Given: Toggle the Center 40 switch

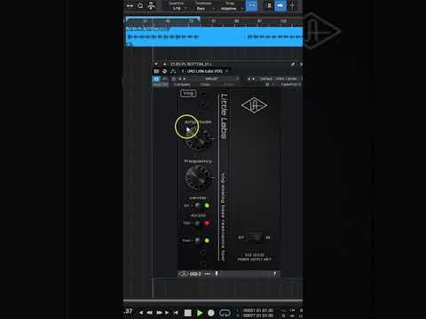Looking at the screenshot, I should 198,206.
